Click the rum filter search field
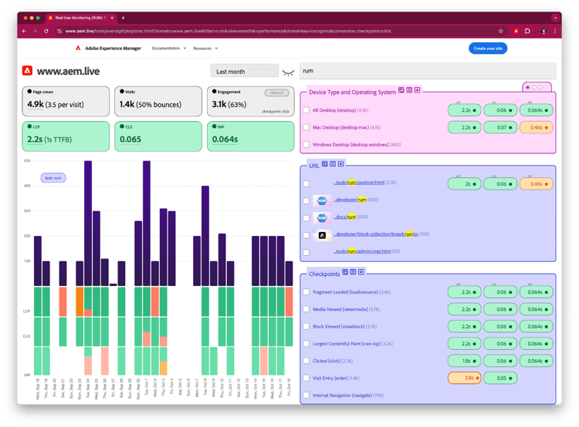This screenshot has width=579, height=427. coord(428,71)
